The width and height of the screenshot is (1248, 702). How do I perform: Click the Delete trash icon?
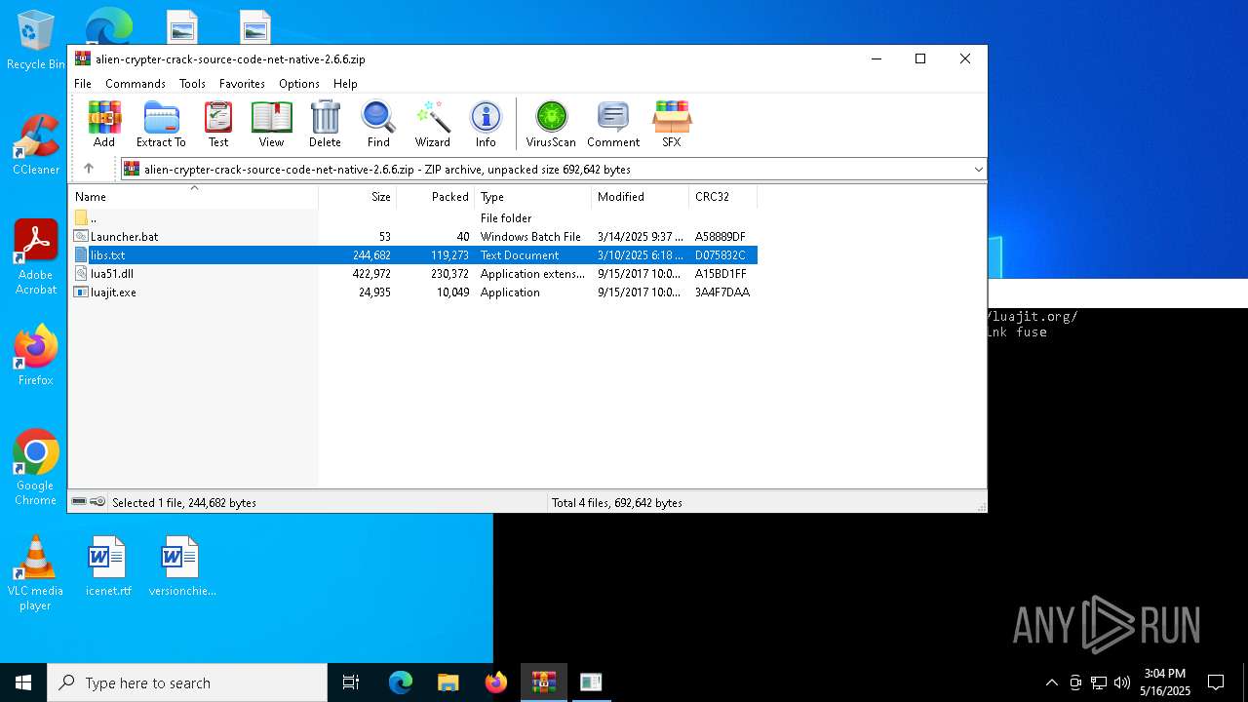coord(325,124)
